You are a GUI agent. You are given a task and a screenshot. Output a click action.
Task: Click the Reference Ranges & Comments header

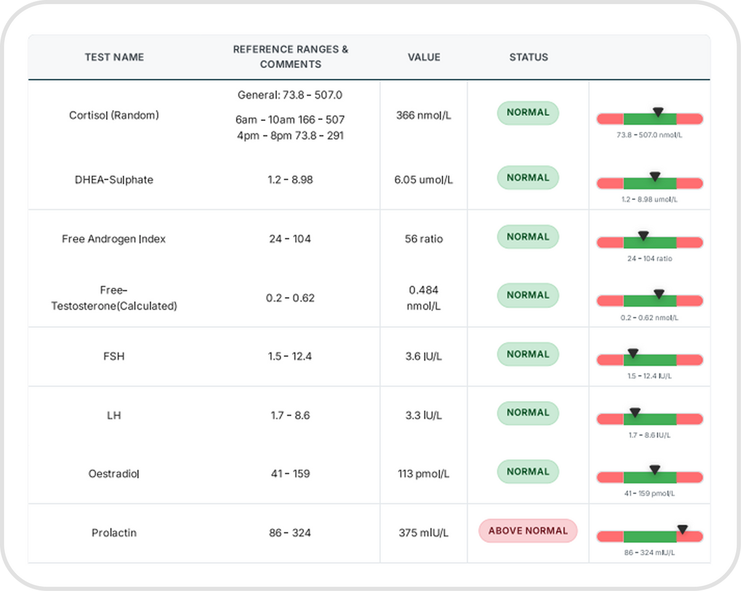(290, 57)
